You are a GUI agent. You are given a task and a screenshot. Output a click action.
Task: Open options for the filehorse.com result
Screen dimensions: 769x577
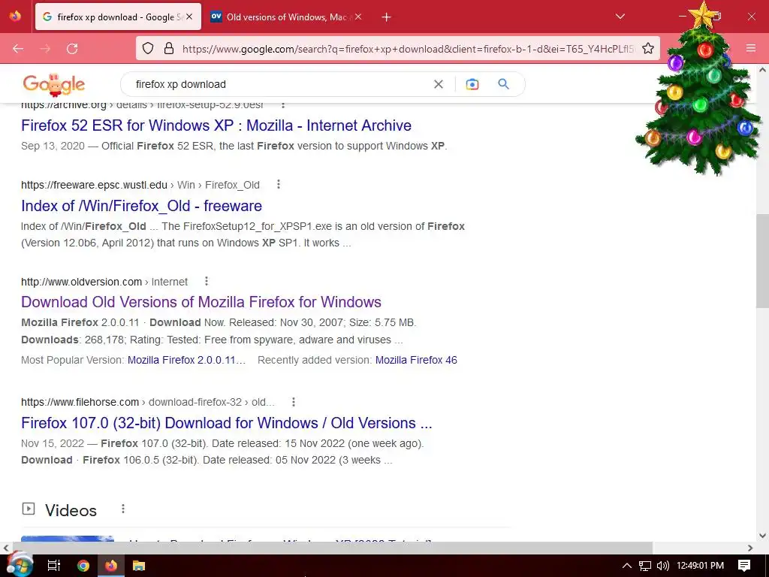294,402
